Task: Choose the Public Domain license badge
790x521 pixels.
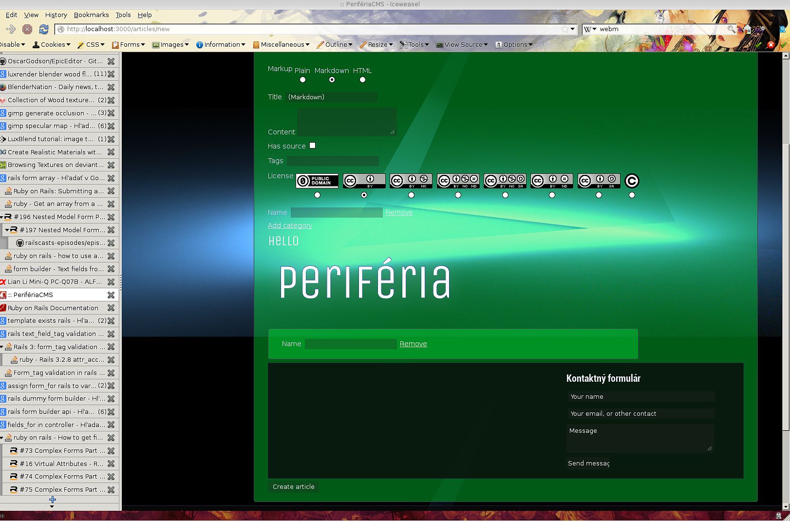Action: point(317,181)
